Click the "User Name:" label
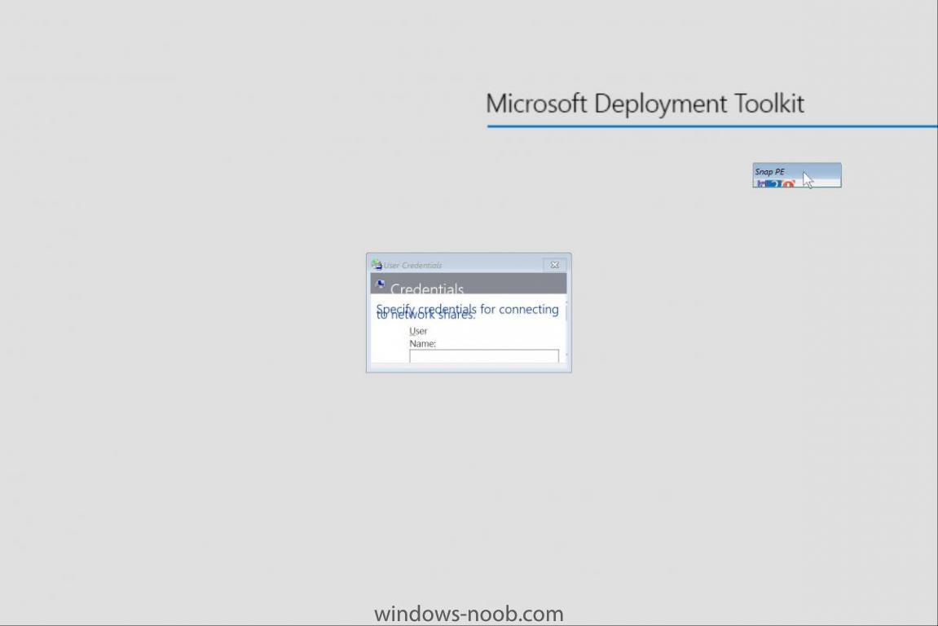The image size is (938, 626). tap(422, 337)
